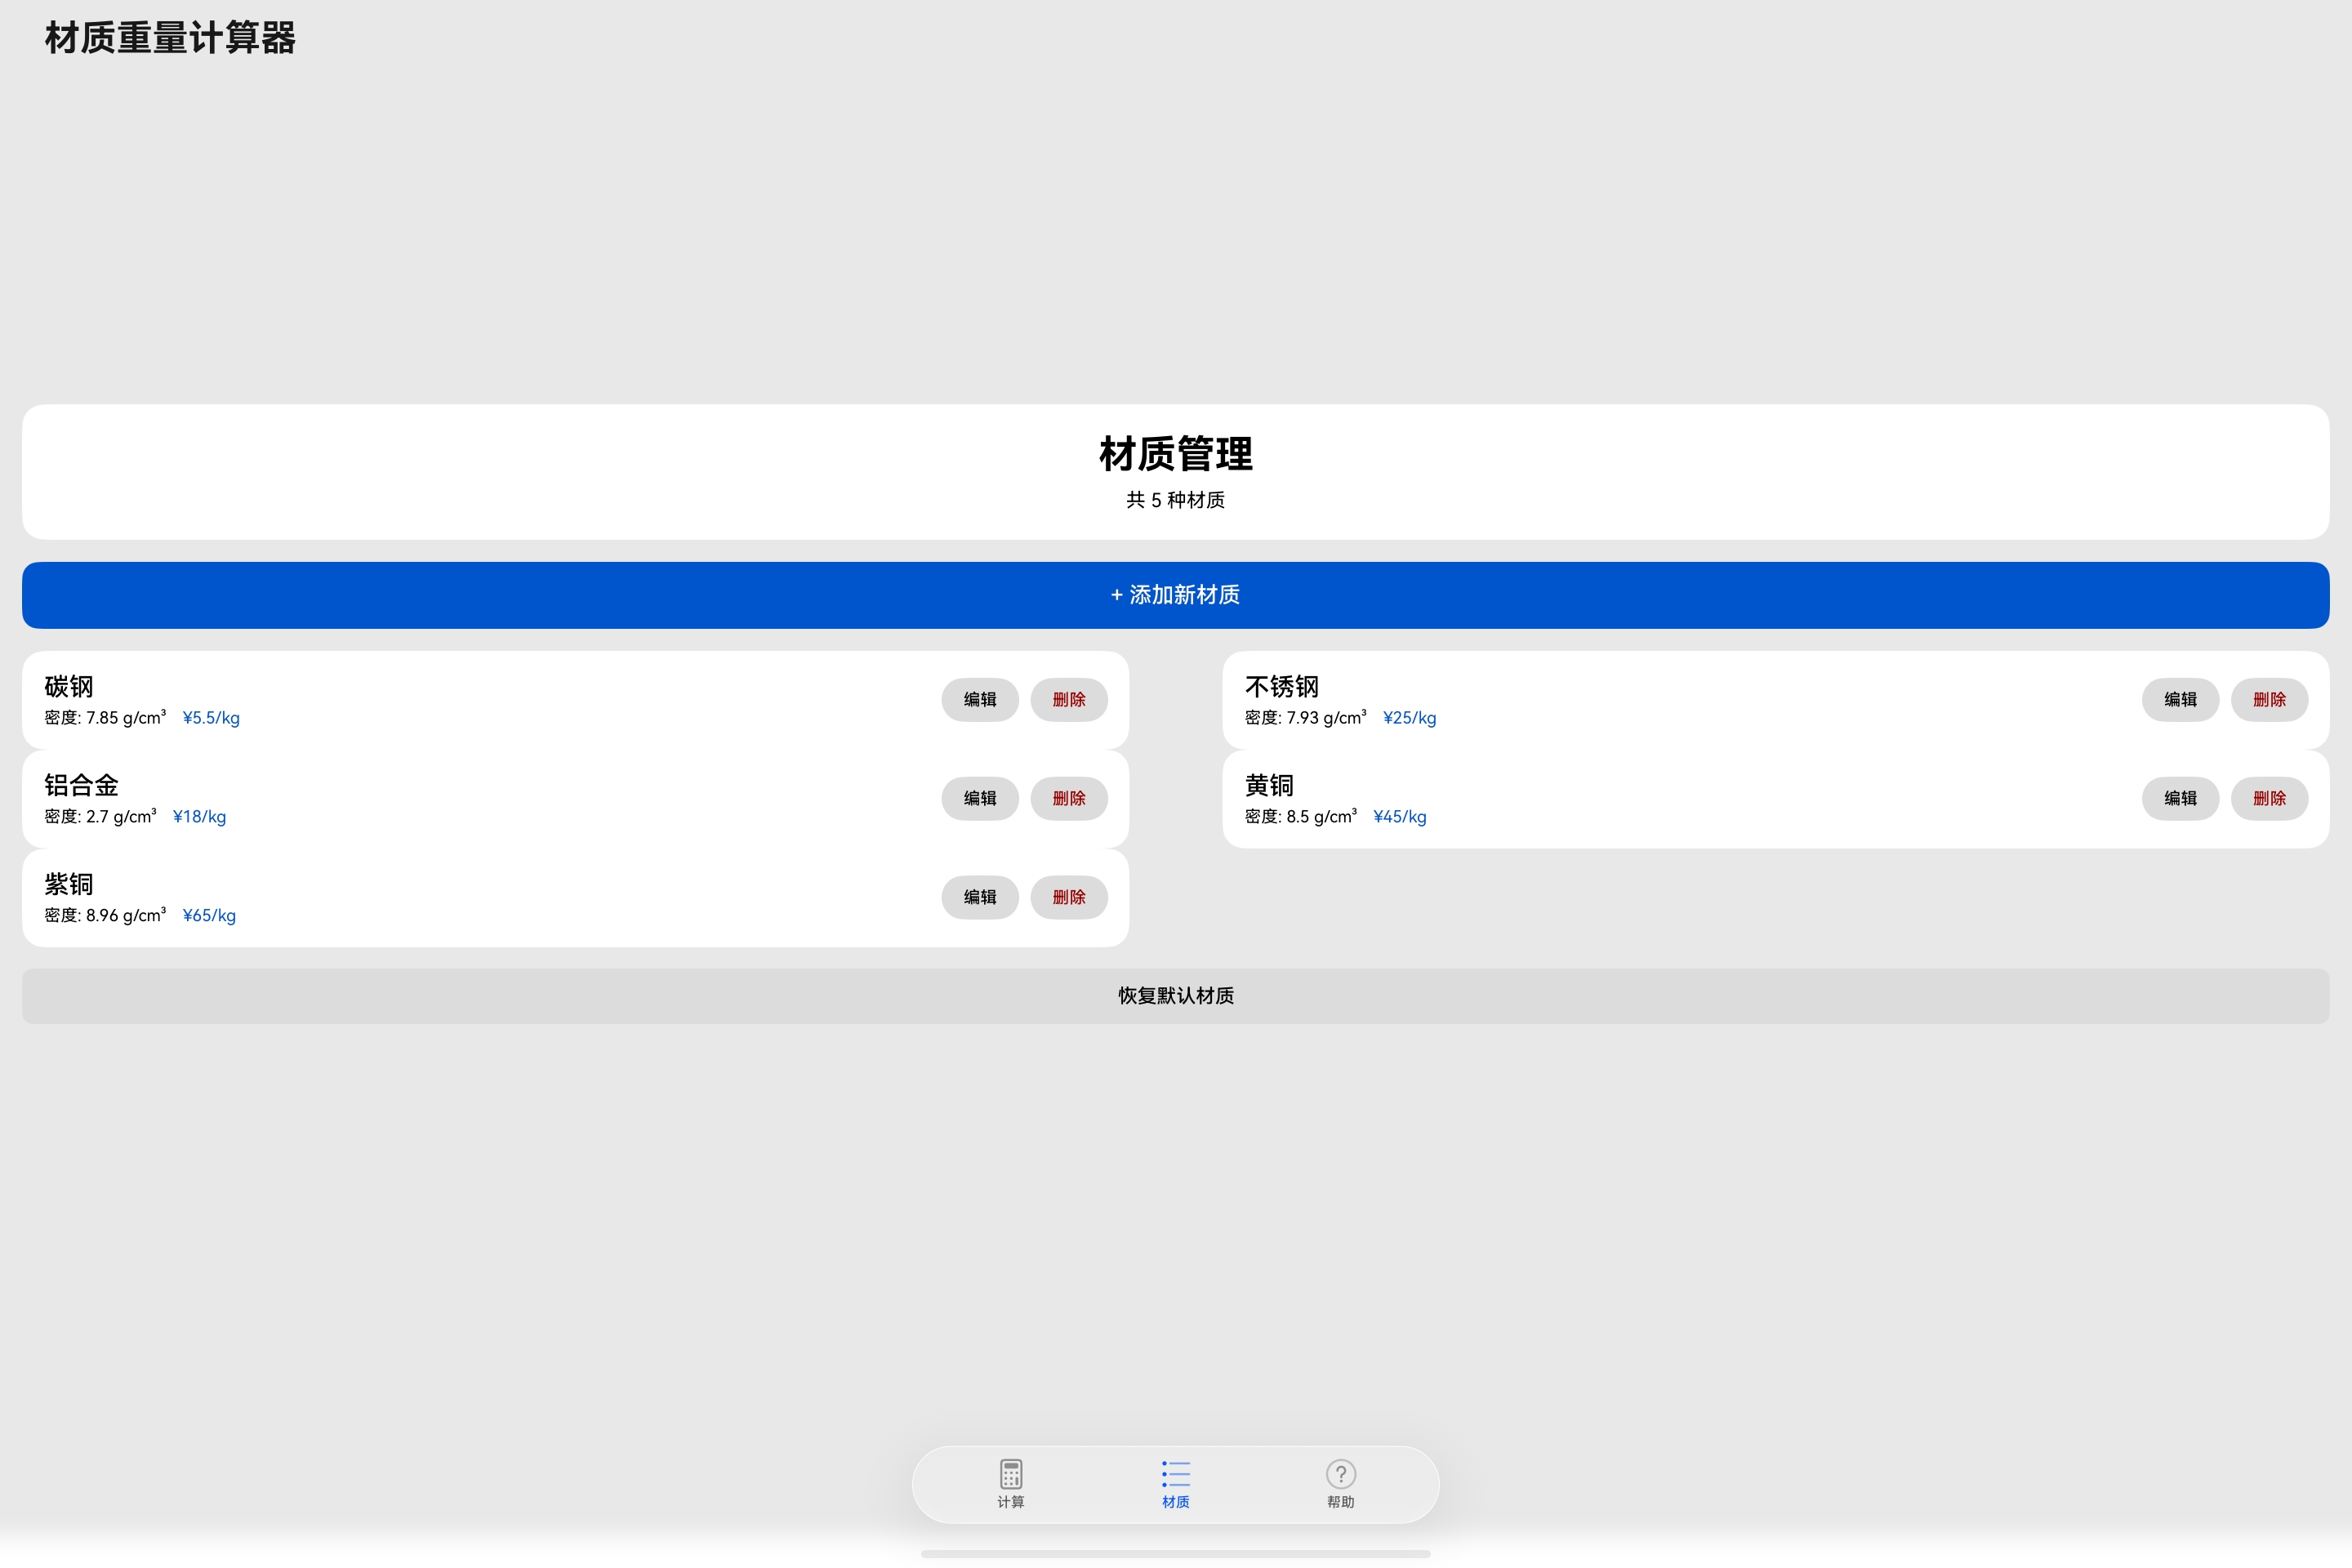
Task: Click the 材质重量计算器 app title
Action: [x=170, y=38]
